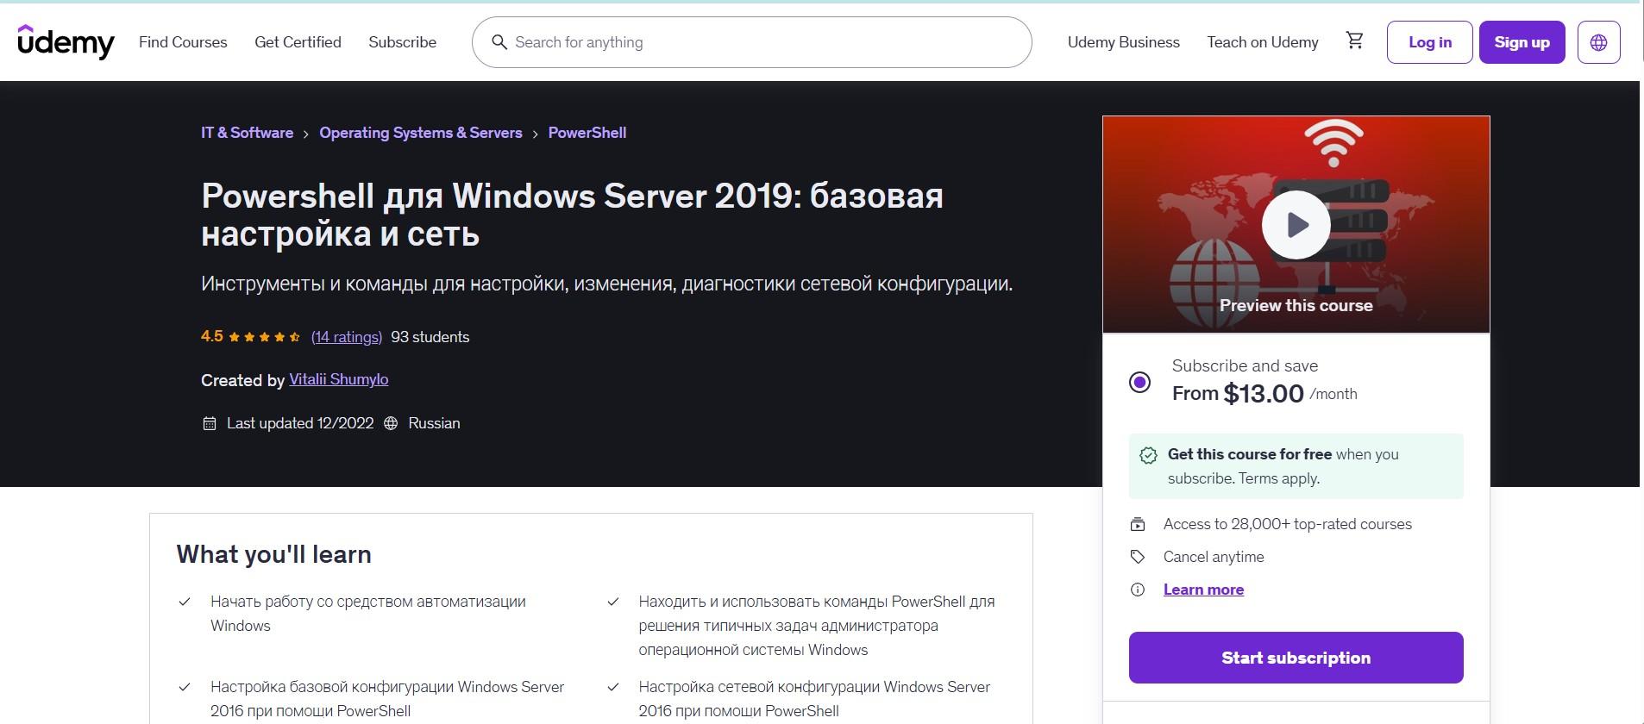Click the tag icon beside Cancel anytime
Screen dimensions: 1644x724
(1138, 557)
